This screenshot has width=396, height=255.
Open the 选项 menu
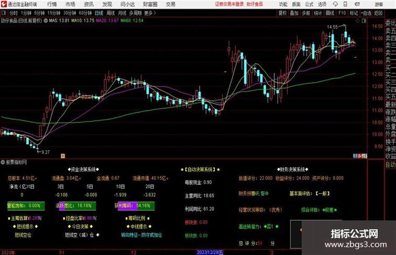click(x=322, y=4)
